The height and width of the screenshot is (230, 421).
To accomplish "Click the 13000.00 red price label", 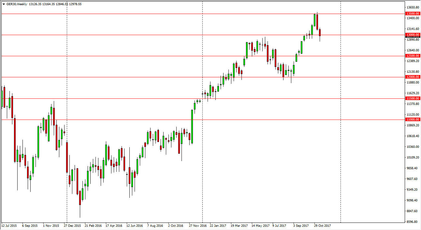I will coord(412,35).
